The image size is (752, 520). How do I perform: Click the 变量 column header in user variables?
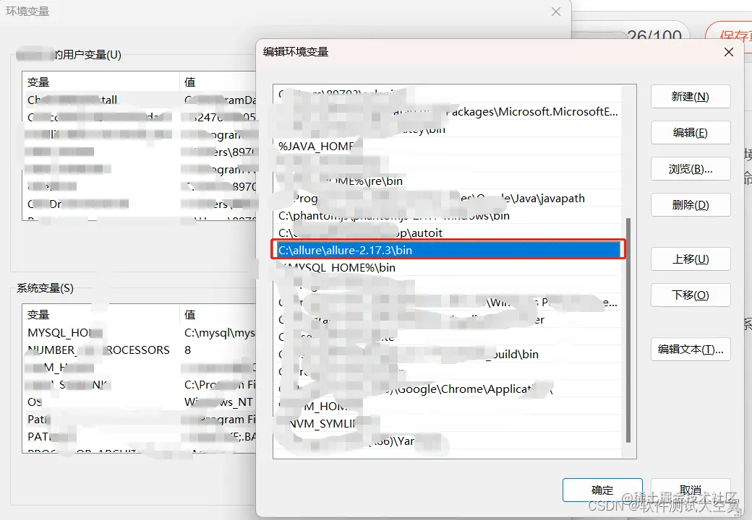tap(101, 82)
